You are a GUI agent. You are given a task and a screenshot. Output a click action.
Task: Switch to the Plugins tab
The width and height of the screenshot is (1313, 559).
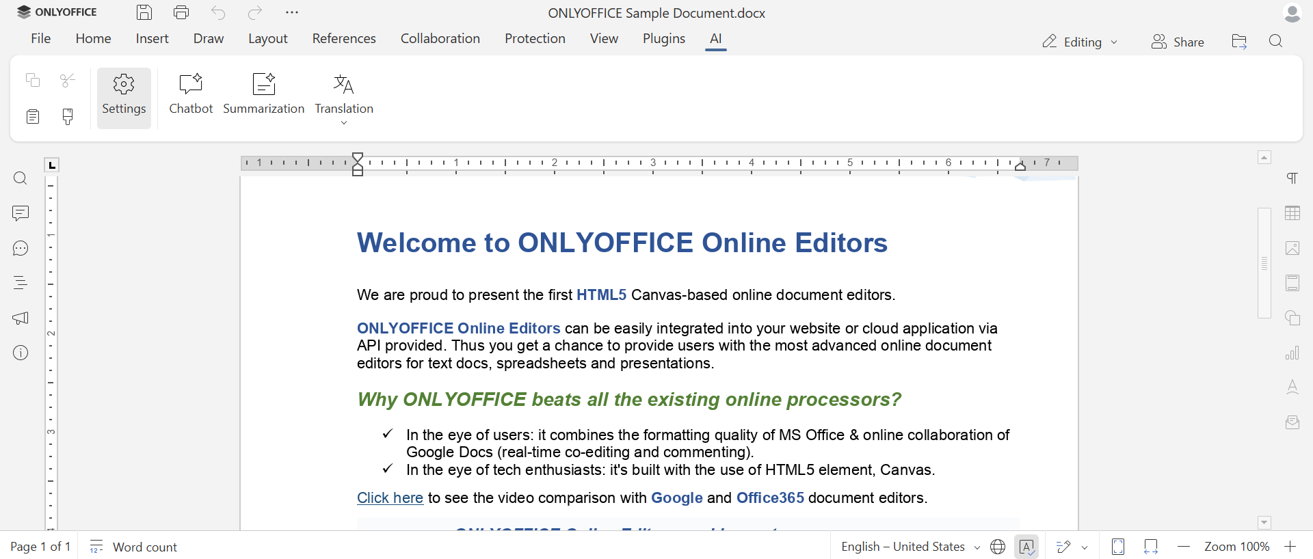(664, 39)
